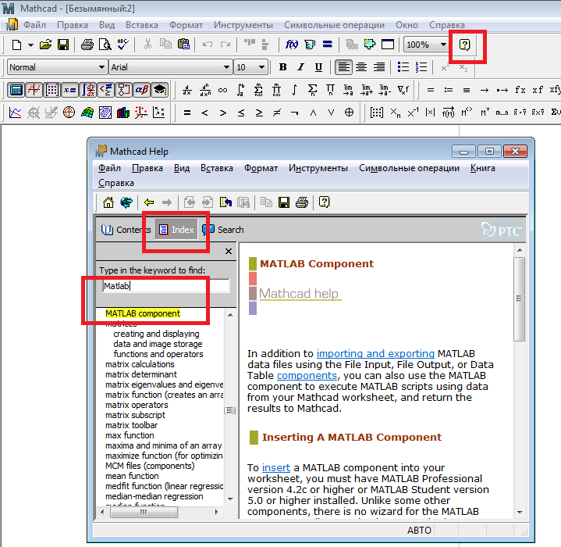The height and width of the screenshot is (547, 561).
Task: Save the worksheet with the floppy disk icon
Action: [63, 45]
